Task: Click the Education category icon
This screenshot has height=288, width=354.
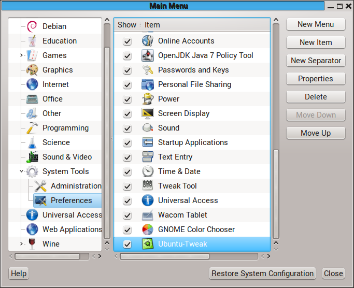Action: click(x=32, y=41)
